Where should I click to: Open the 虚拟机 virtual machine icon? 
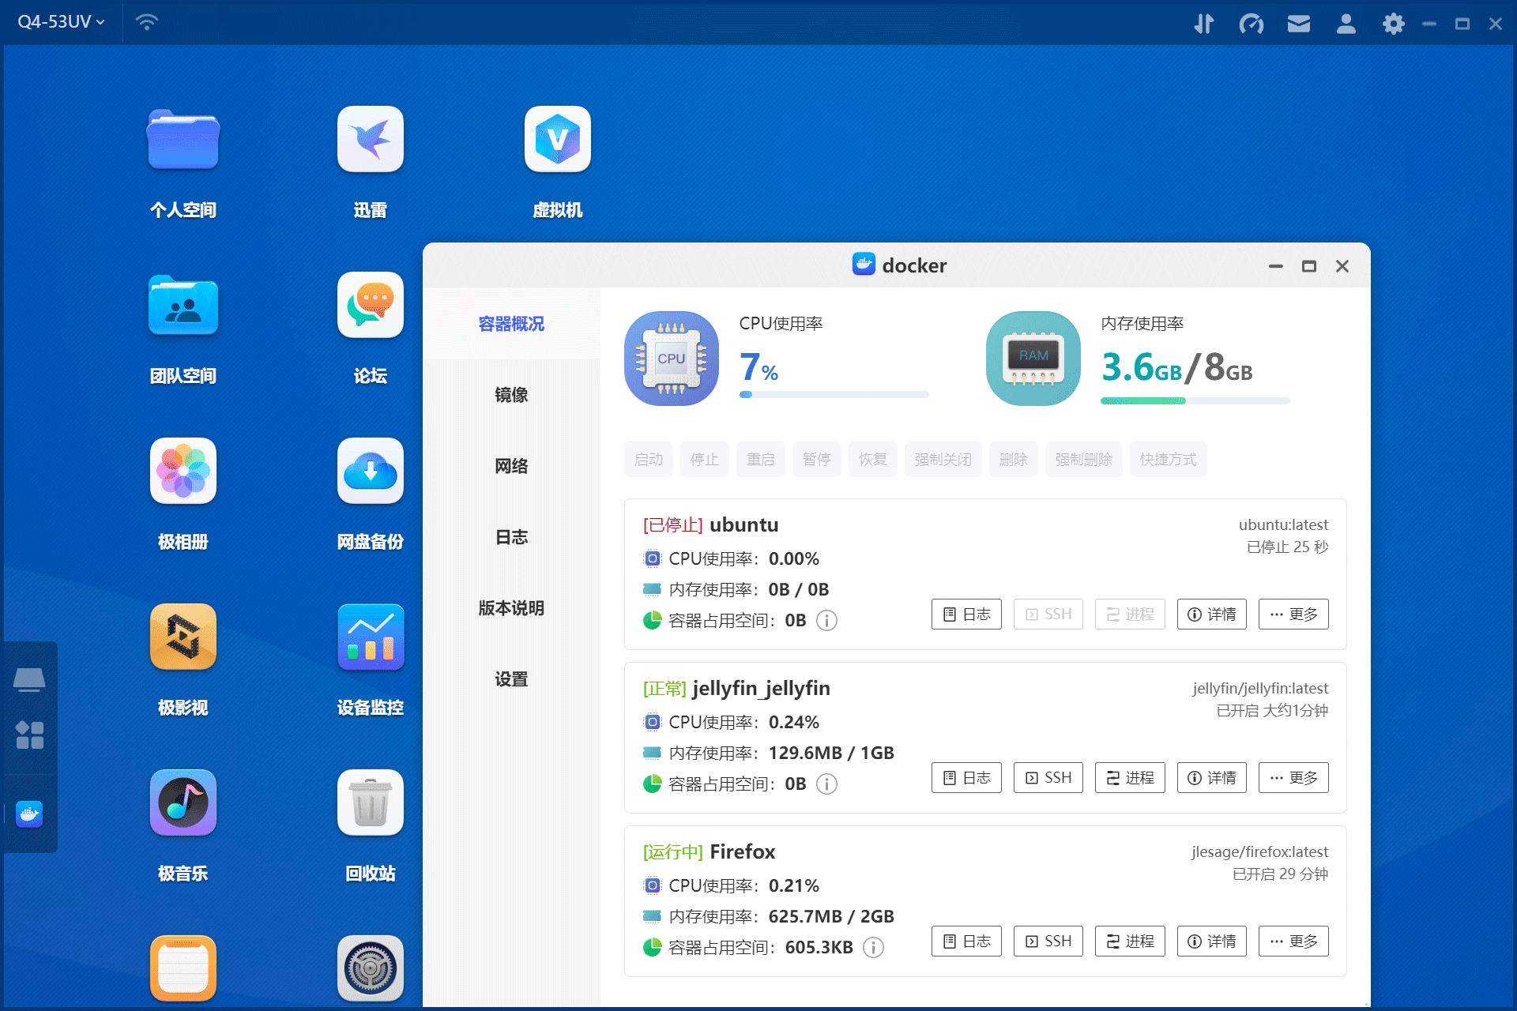coord(557,139)
